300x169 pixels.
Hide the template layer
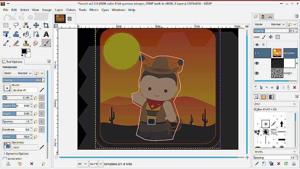pyautogui.click(x=257, y=53)
